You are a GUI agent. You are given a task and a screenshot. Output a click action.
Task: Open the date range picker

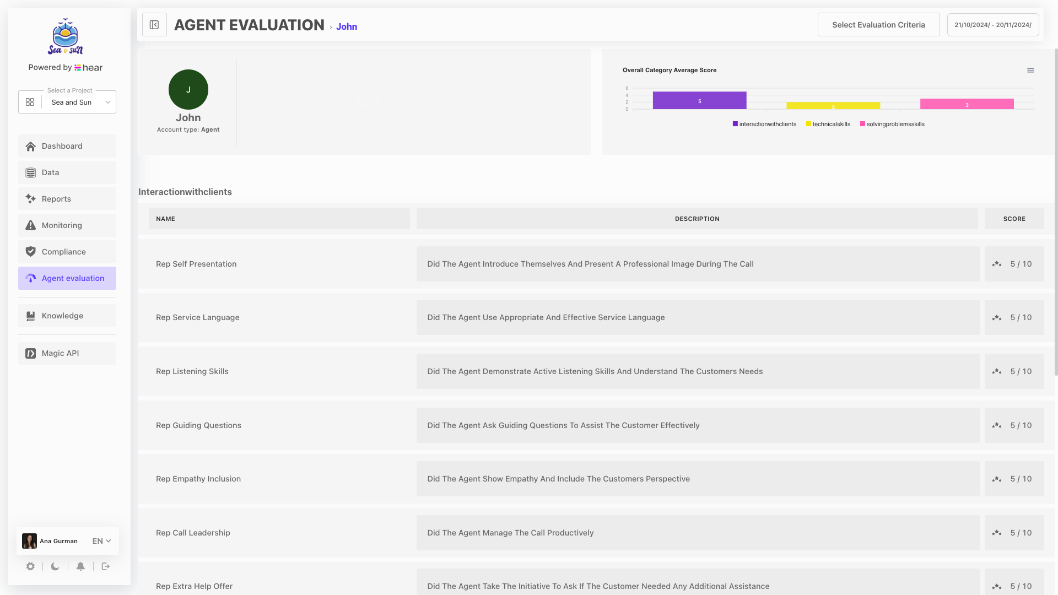[x=992, y=25]
